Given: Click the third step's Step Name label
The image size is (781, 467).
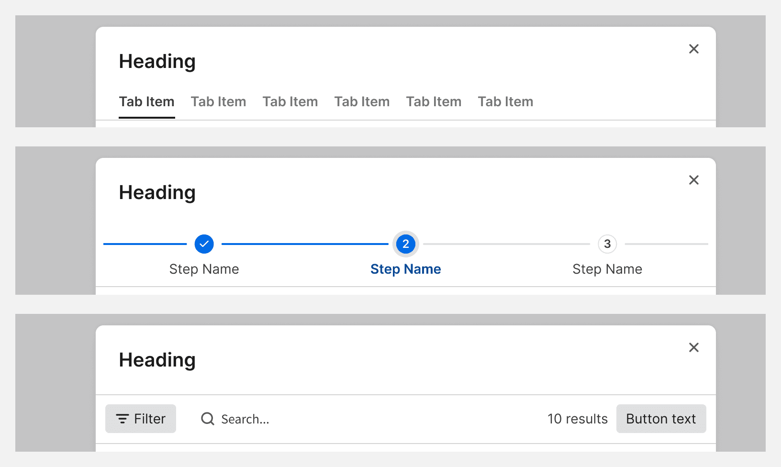Looking at the screenshot, I should point(607,269).
